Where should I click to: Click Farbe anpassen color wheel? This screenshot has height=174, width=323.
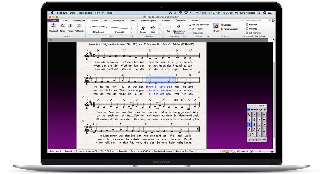(x=222, y=29)
